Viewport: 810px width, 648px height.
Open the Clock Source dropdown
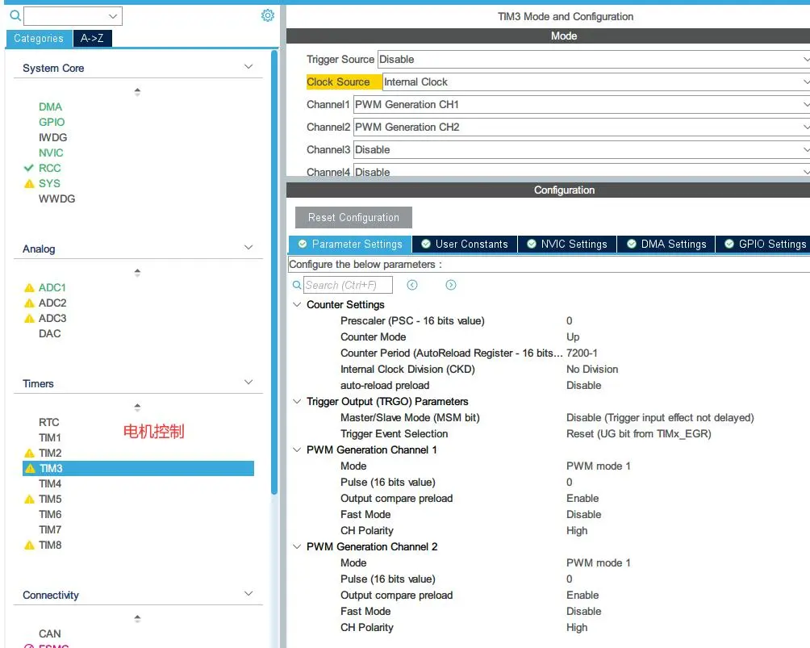595,82
